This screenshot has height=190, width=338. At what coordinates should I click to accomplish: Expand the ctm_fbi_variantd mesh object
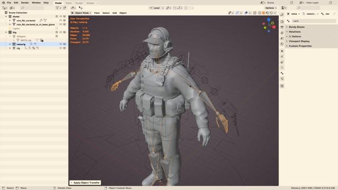click(10, 21)
